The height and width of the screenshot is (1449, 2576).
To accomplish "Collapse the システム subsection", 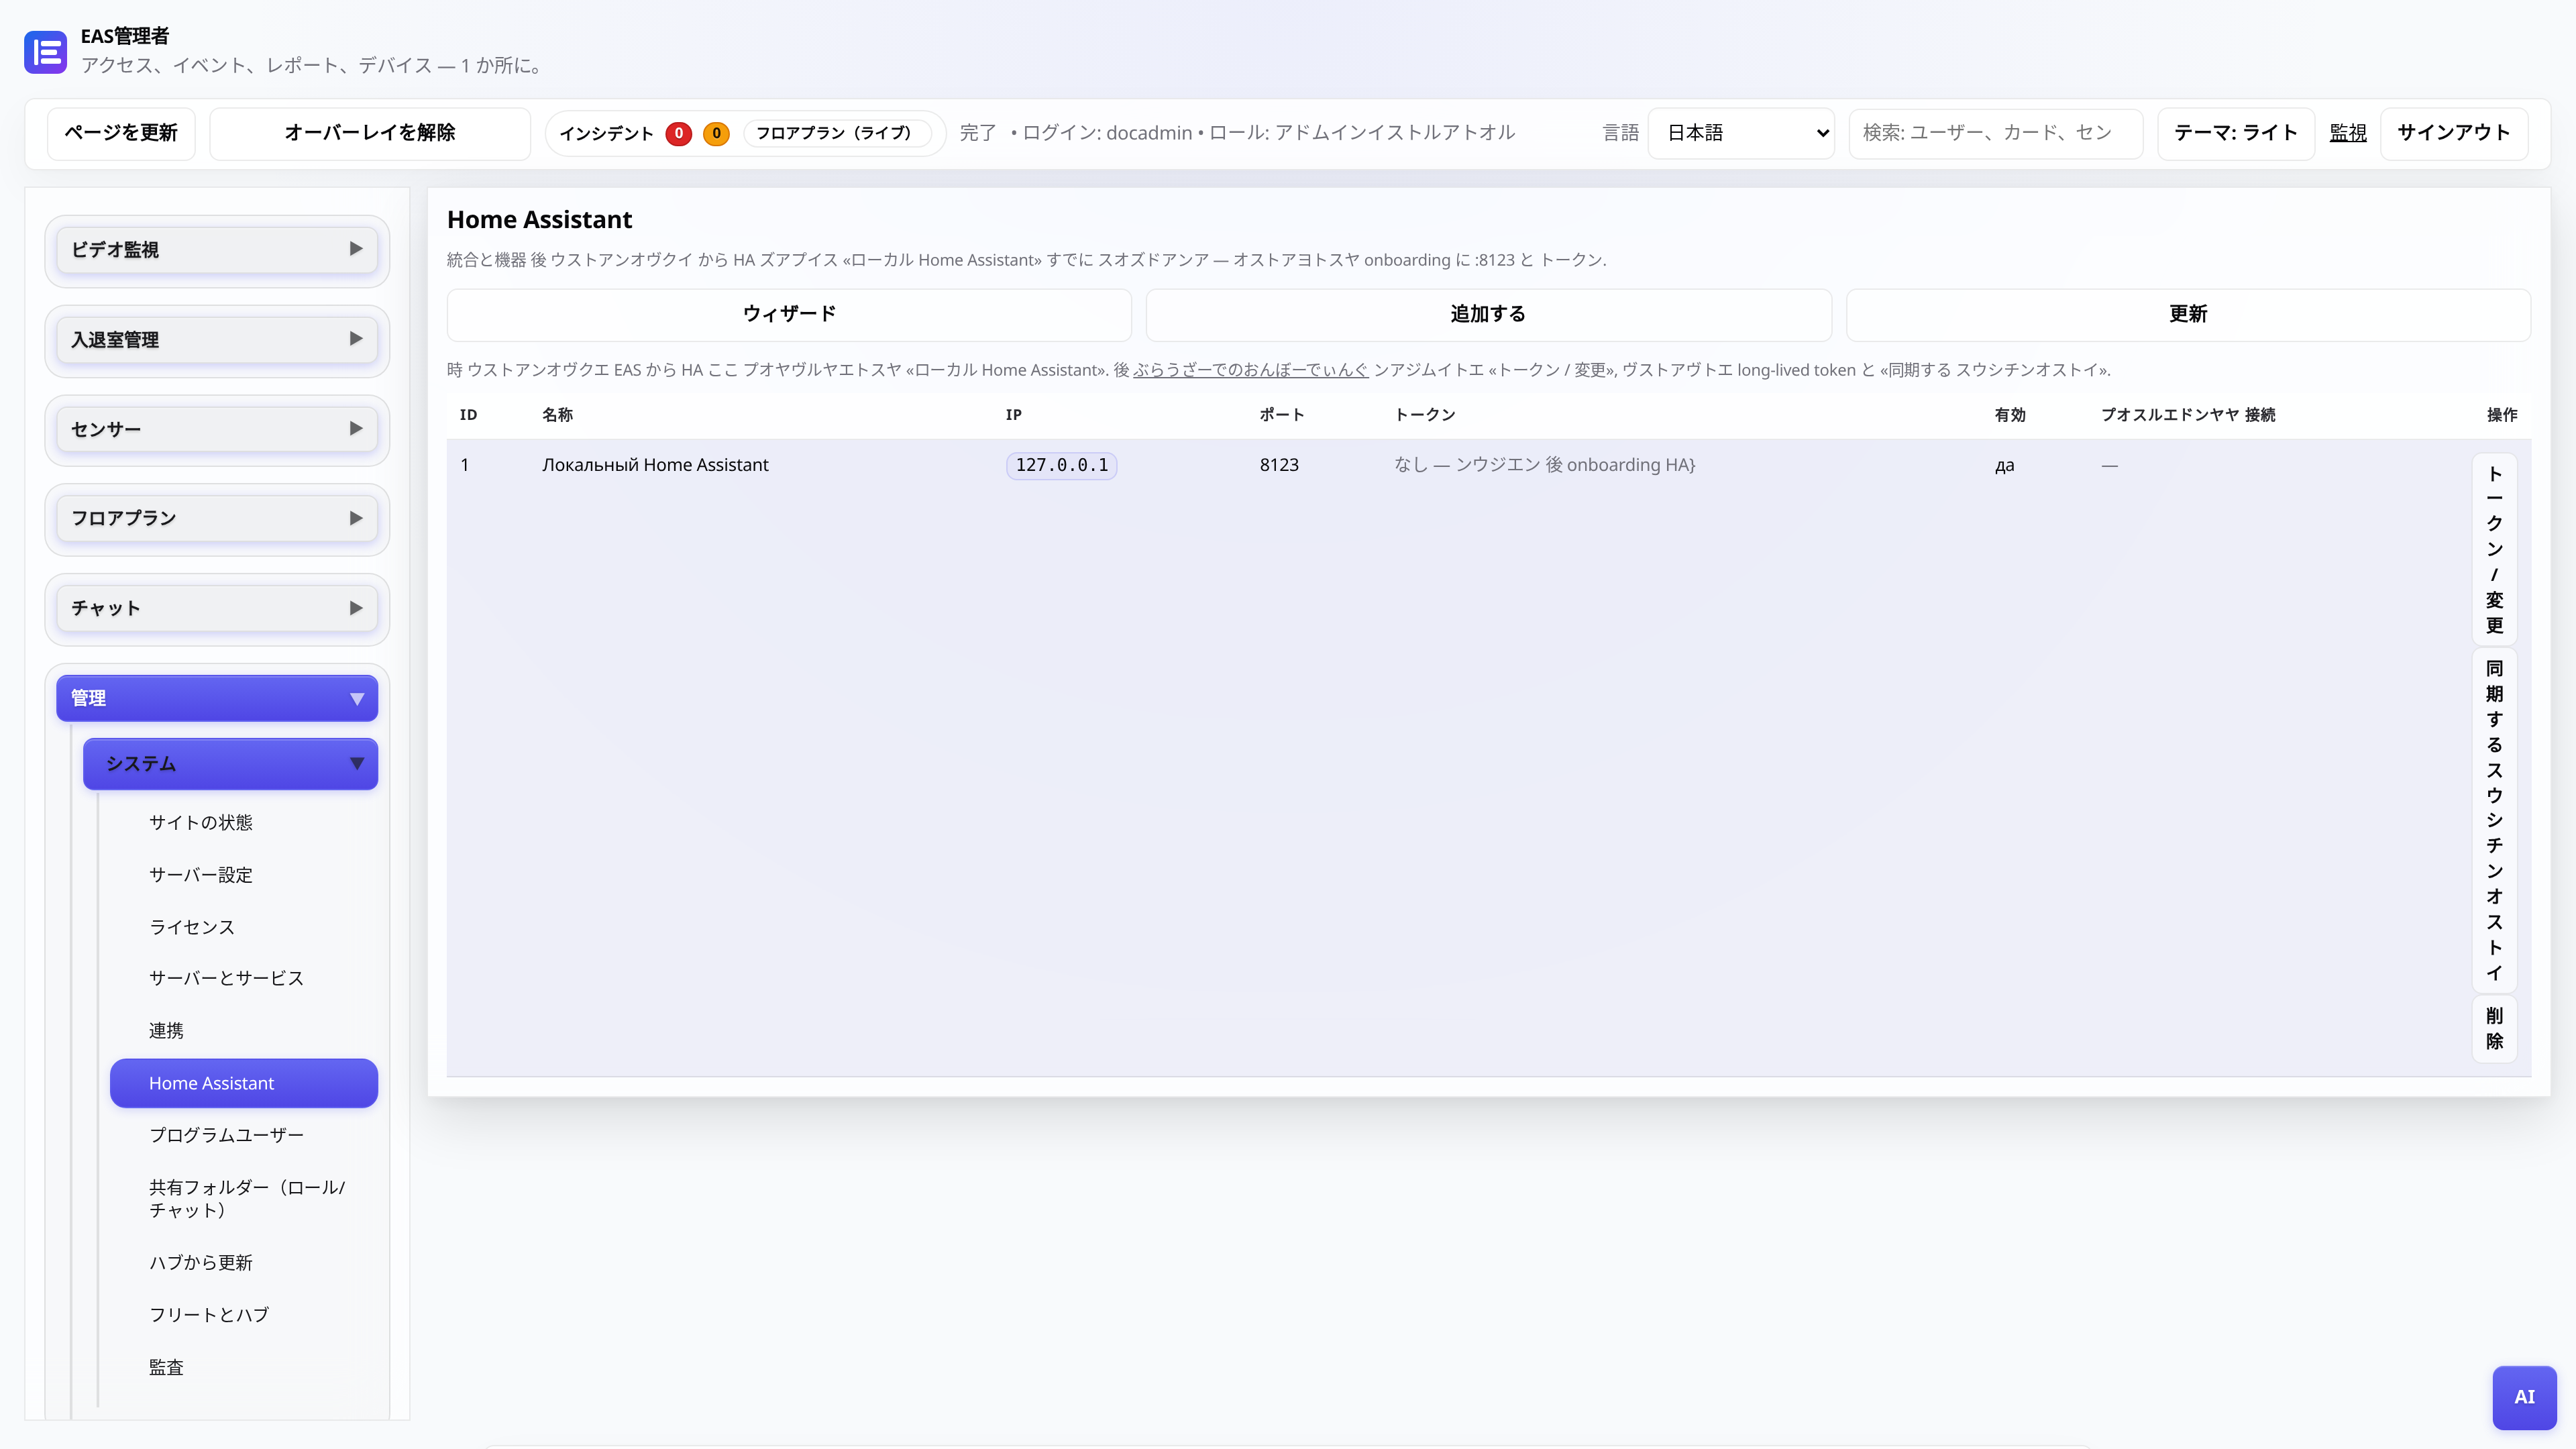I will coord(230,764).
